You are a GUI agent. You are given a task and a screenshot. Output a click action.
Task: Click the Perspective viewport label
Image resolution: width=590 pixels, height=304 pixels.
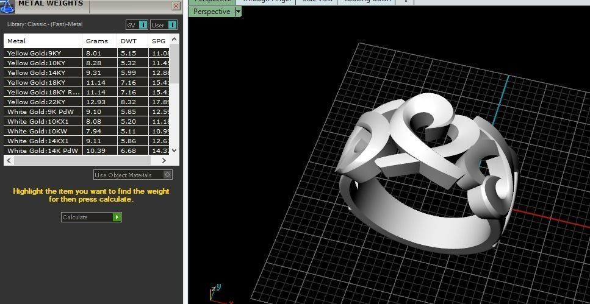point(212,12)
